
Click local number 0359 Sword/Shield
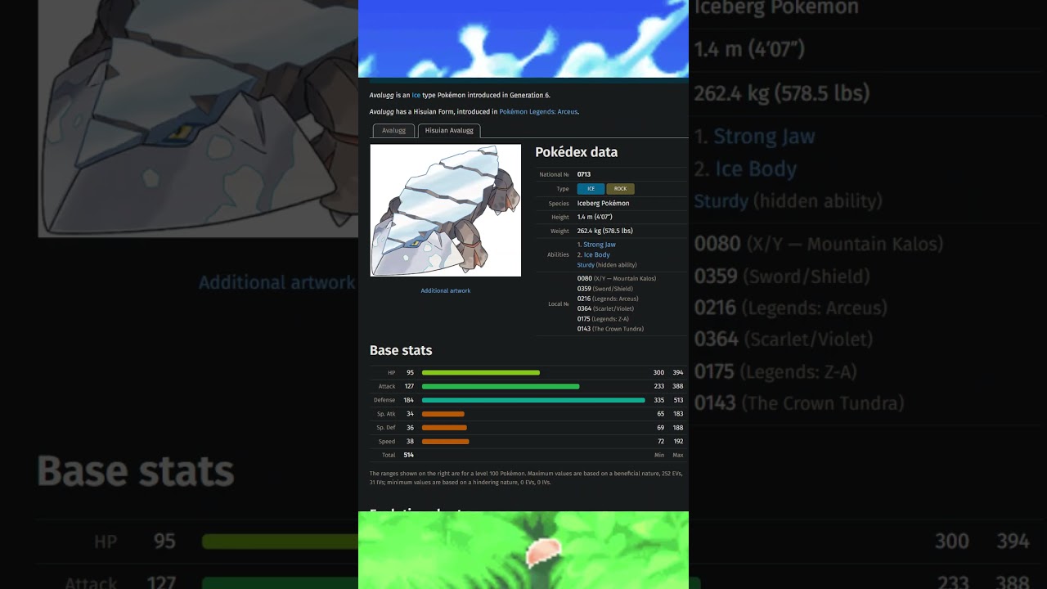[x=604, y=289]
